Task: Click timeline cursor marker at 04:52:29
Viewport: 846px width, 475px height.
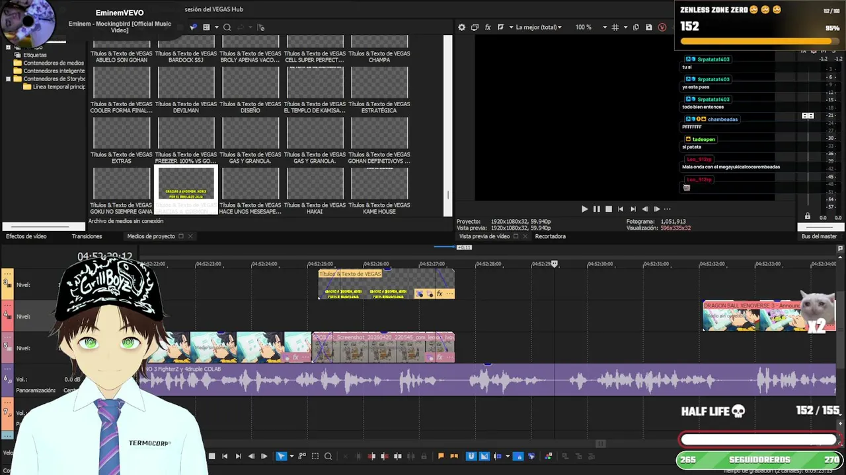Action: coord(555,264)
